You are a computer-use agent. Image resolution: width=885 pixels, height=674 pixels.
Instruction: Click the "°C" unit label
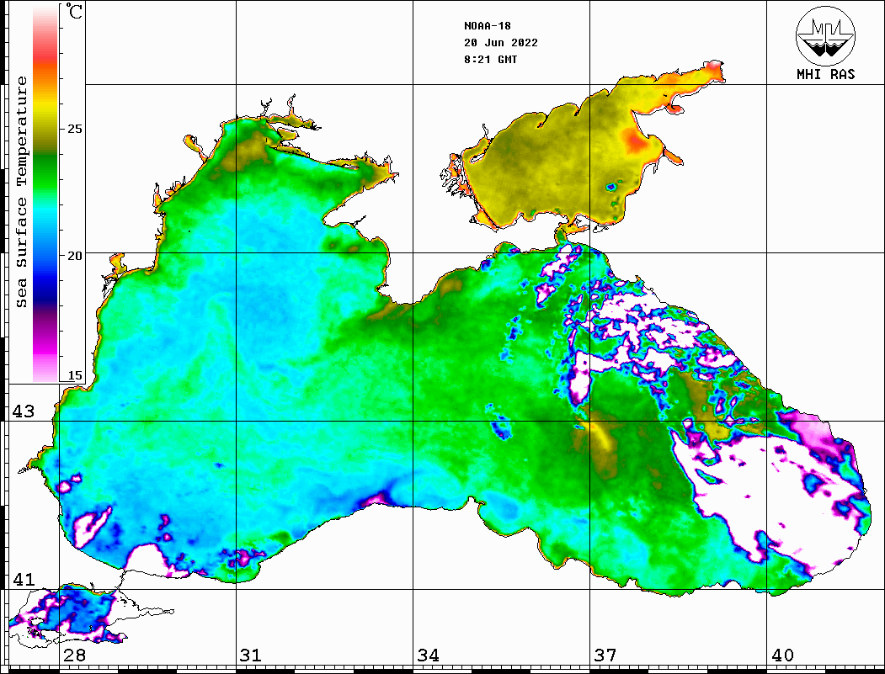click(74, 11)
